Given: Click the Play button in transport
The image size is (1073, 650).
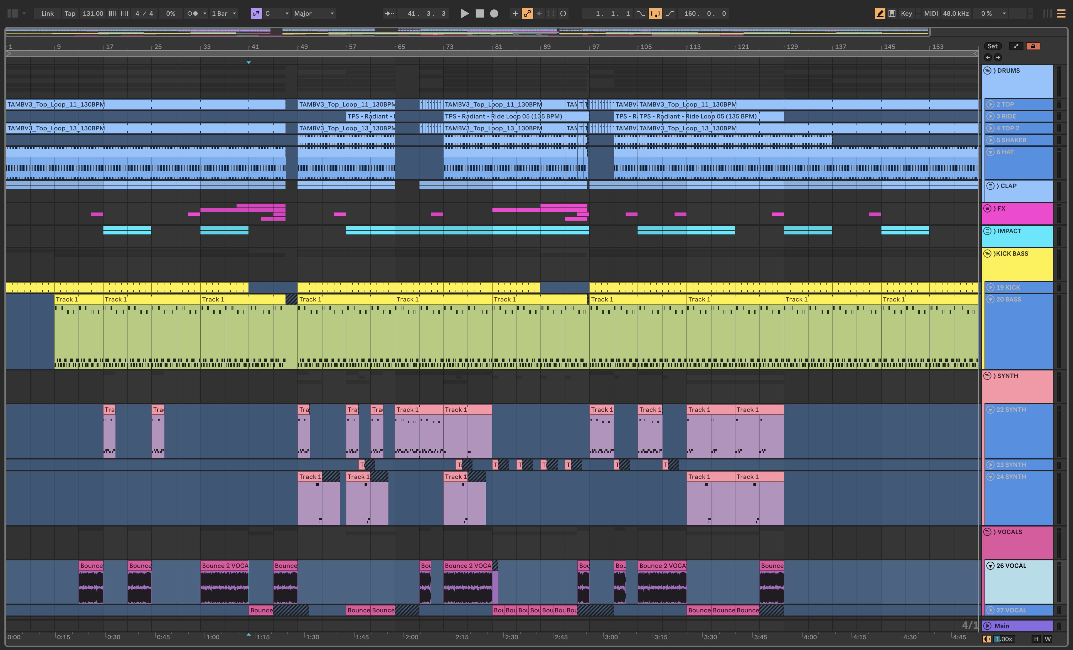Looking at the screenshot, I should [465, 13].
